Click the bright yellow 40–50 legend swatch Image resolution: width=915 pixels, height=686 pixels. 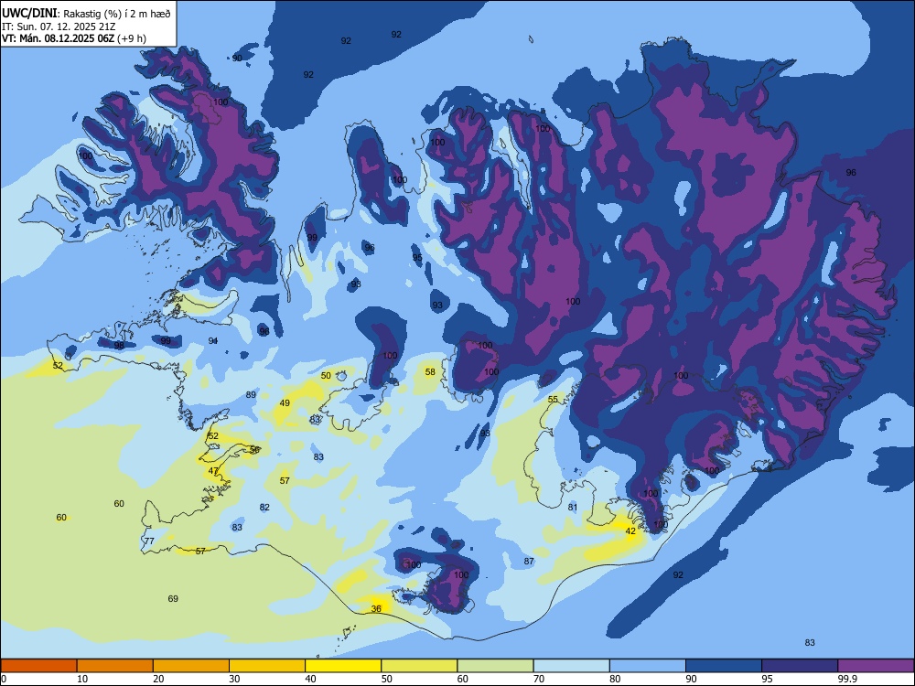(343, 666)
